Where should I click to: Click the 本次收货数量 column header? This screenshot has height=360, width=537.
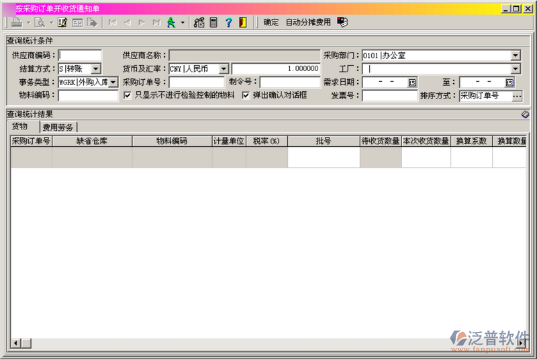(x=426, y=141)
